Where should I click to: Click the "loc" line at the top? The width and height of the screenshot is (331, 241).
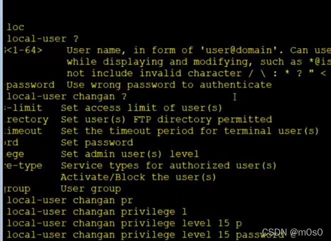click(x=15, y=27)
